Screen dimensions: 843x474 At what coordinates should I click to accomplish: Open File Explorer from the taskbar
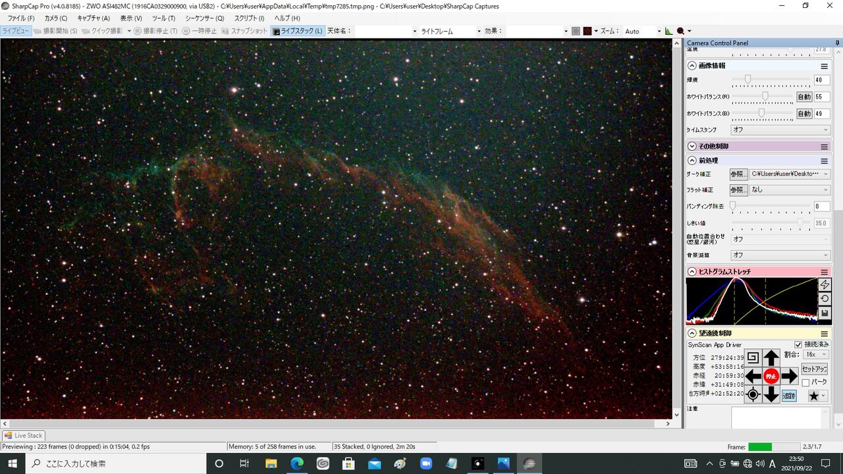271,463
